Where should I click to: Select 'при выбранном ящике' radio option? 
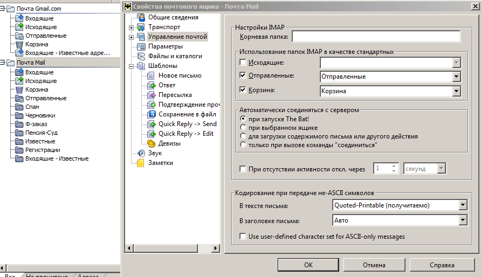click(243, 128)
